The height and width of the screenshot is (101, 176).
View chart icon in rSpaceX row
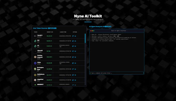tap(75, 51)
